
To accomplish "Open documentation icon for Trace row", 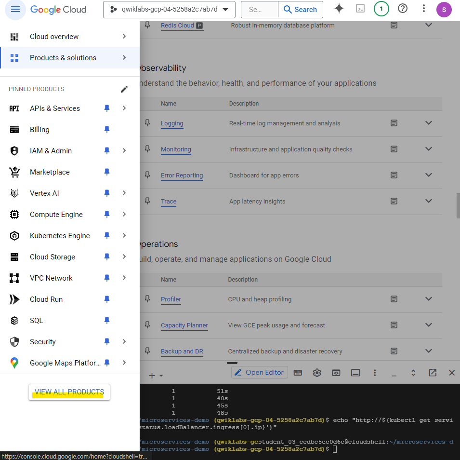I will coord(394,201).
